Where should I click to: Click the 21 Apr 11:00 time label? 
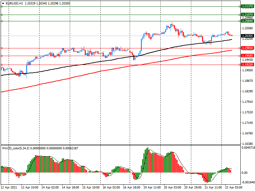click(x=213, y=187)
